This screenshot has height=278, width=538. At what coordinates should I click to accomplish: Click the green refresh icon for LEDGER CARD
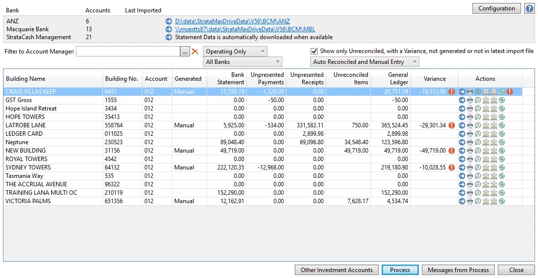pyautogui.click(x=502, y=134)
